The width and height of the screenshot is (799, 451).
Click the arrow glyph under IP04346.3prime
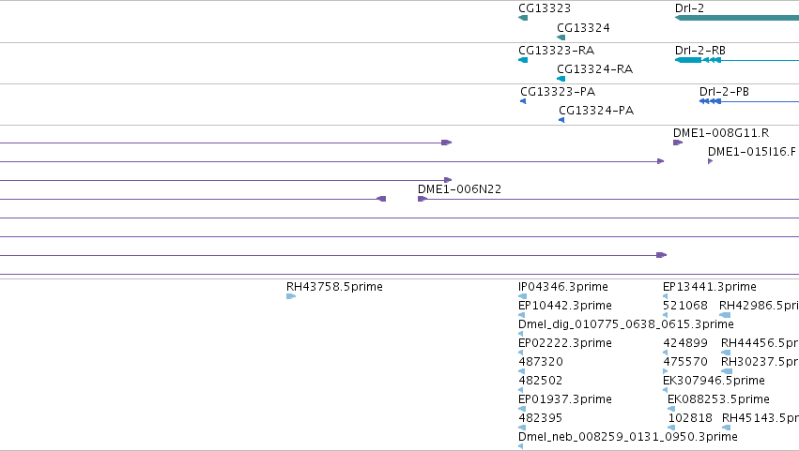pyautogui.click(x=522, y=296)
